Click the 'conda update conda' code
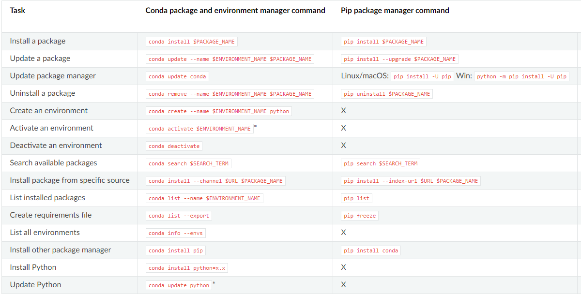Screen dimensions: 581x294 click(177, 76)
